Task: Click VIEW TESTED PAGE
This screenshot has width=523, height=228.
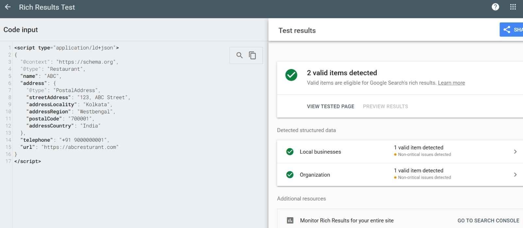Action: (x=330, y=107)
